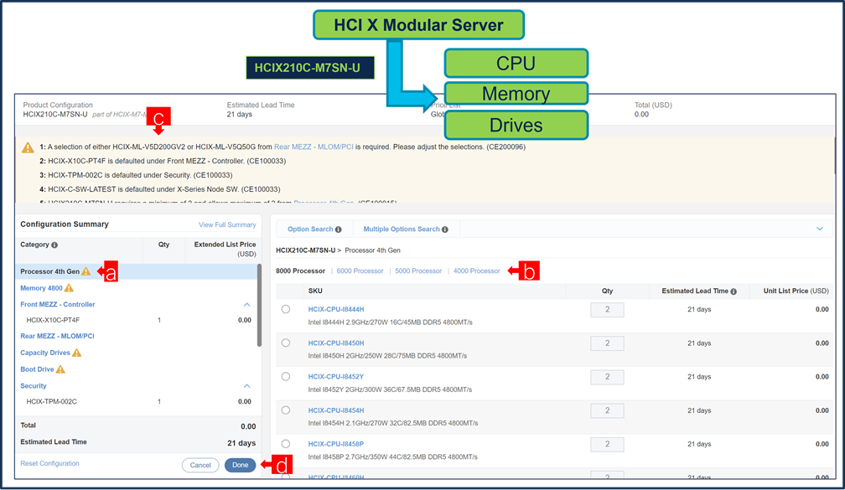Open HCIX-CPU-I8450H SKU link

coord(336,343)
